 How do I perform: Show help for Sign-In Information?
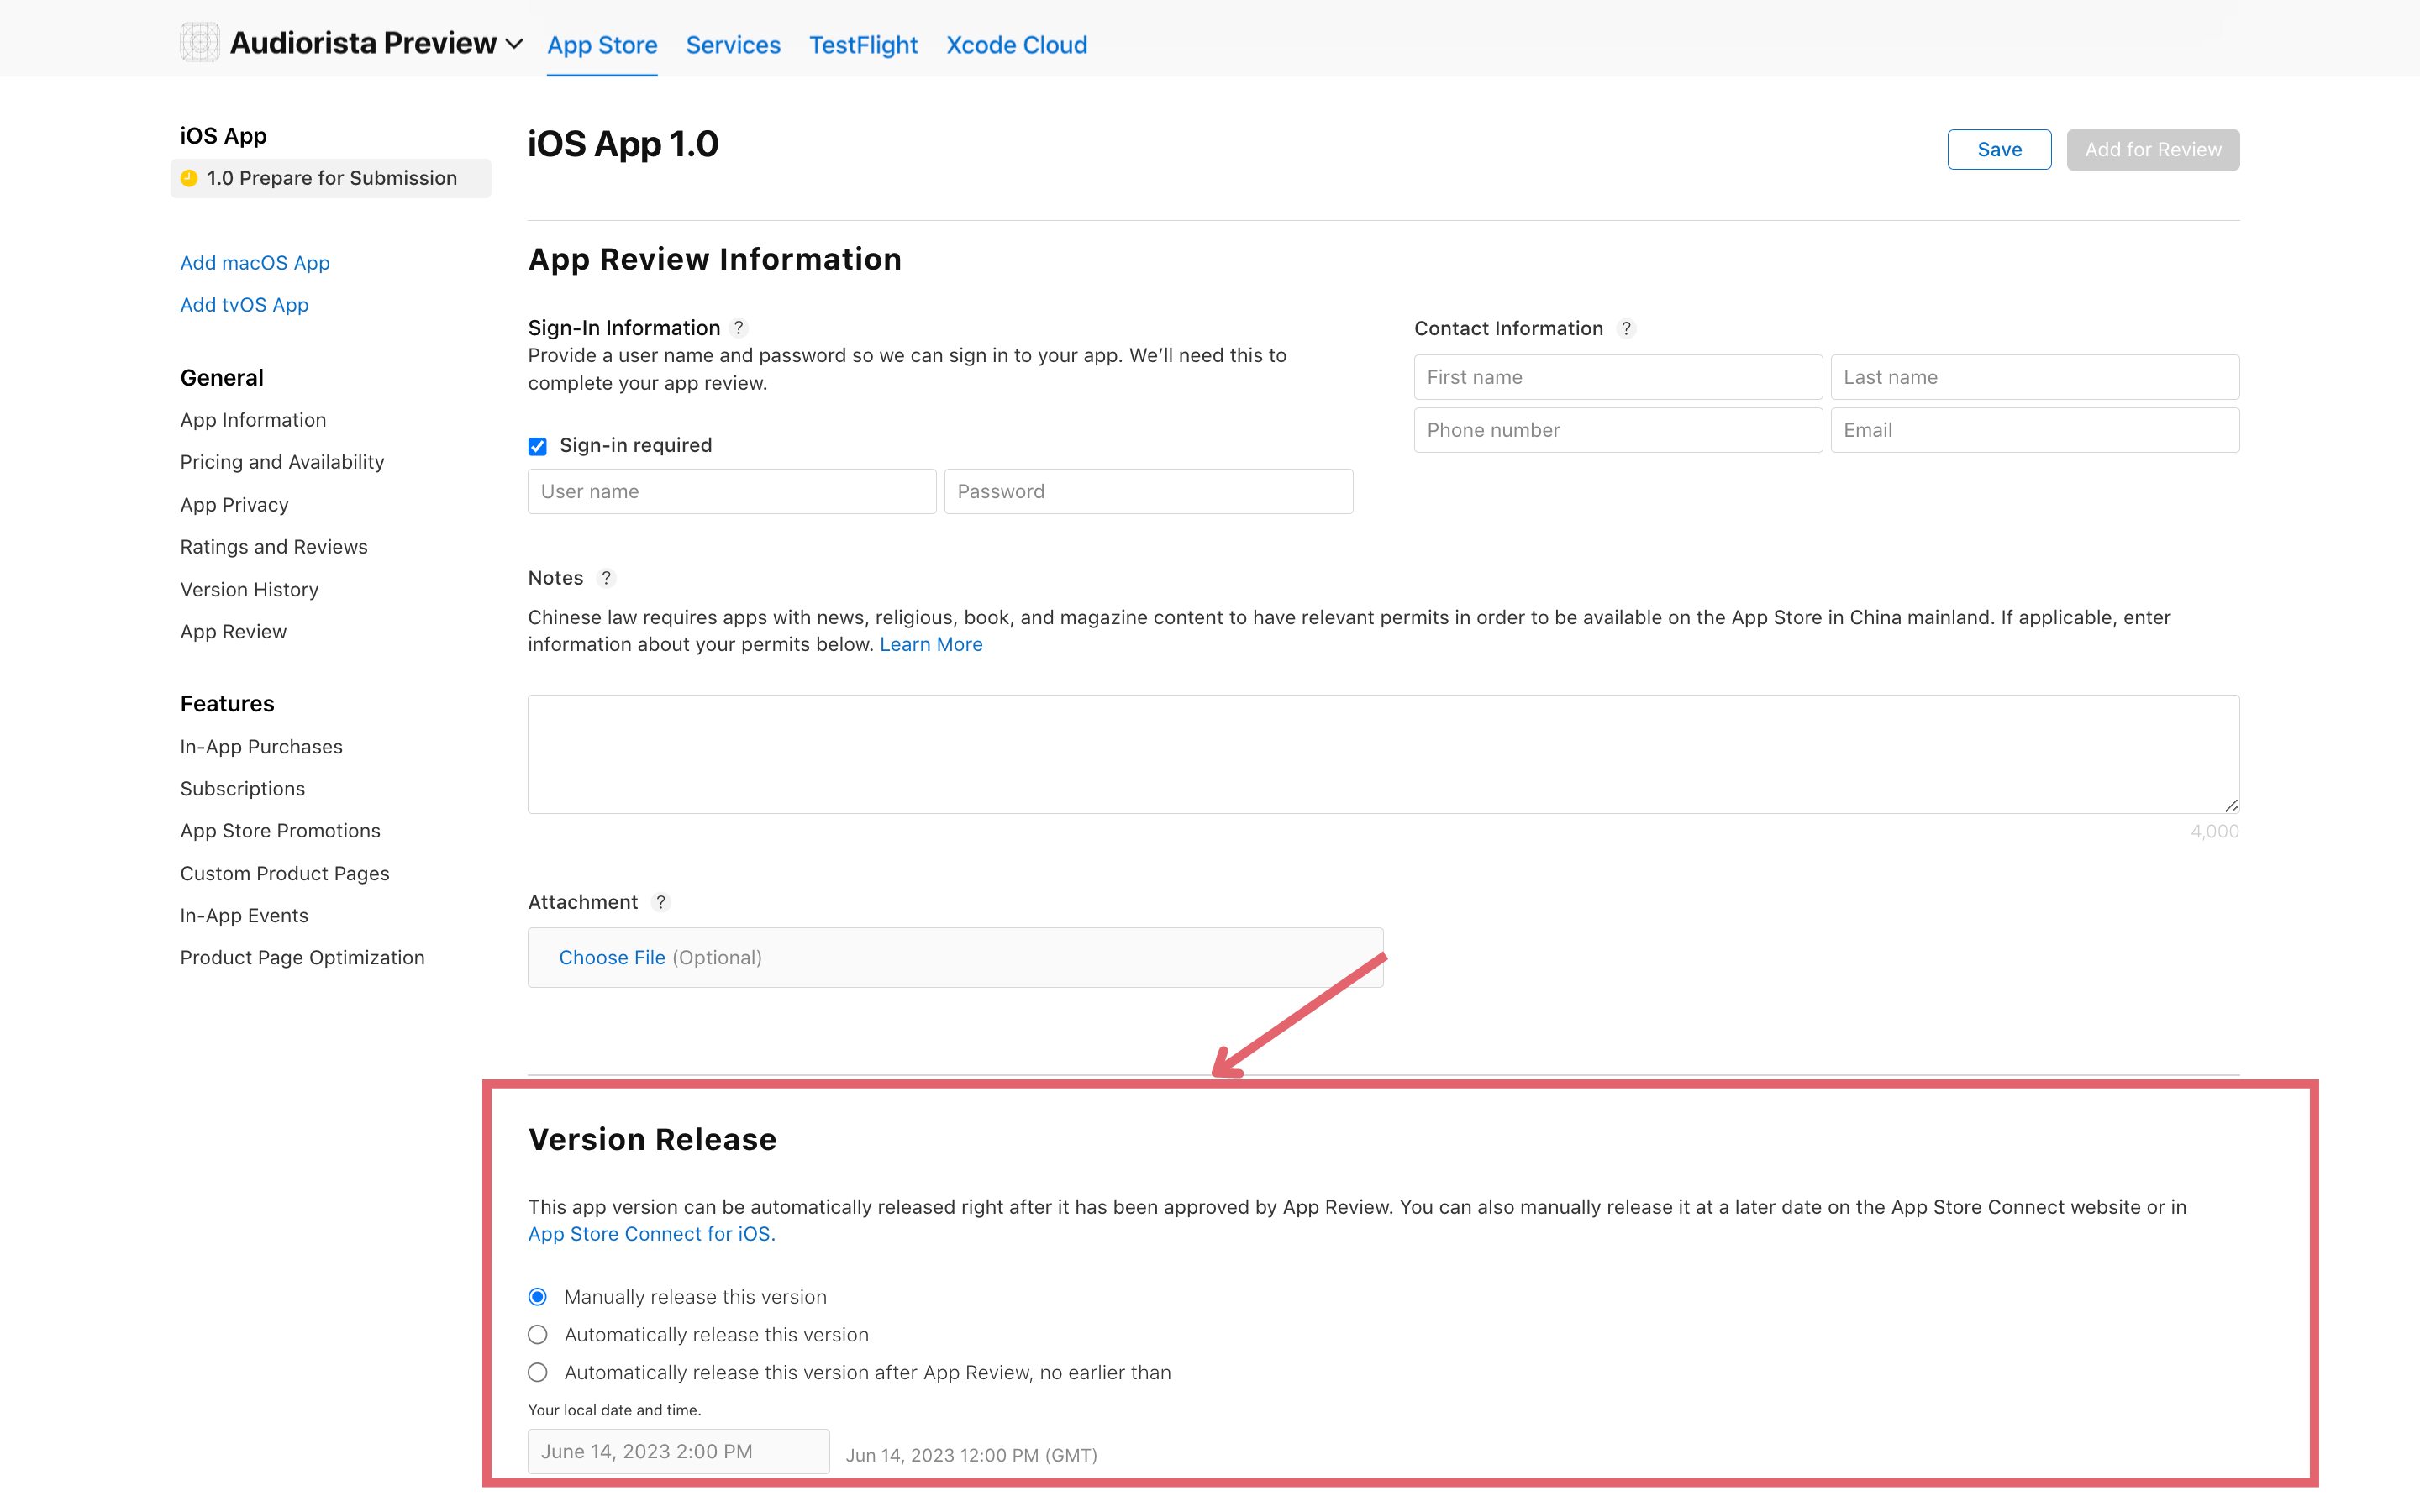[x=739, y=328]
